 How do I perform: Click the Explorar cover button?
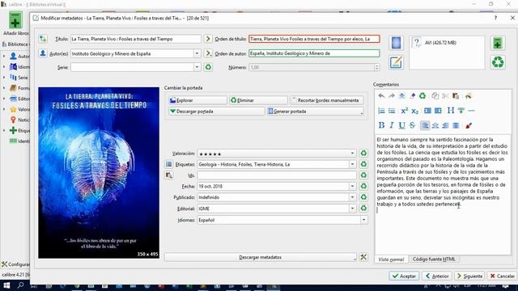197,100
